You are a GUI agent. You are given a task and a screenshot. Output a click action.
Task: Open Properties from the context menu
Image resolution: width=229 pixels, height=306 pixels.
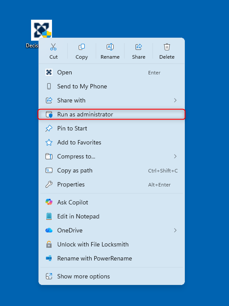111,185
